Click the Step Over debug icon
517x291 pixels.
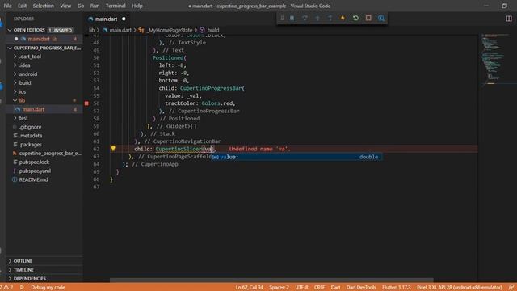coord(305,18)
